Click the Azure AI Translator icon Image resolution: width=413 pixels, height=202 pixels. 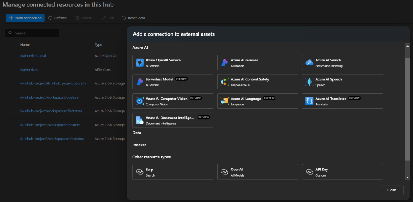coord(309,101)
